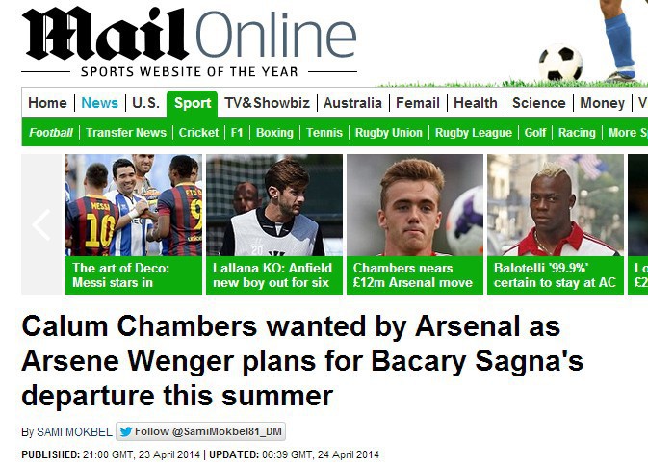Open the Tennis submenu link

324,133
